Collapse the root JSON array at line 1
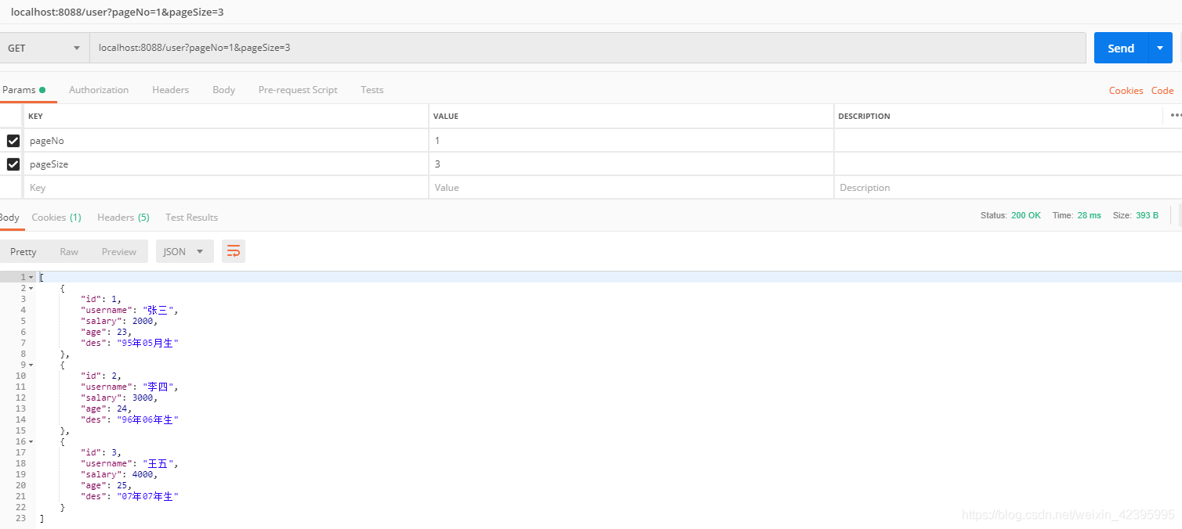The image size is (1182, 529). coord(31,277)
